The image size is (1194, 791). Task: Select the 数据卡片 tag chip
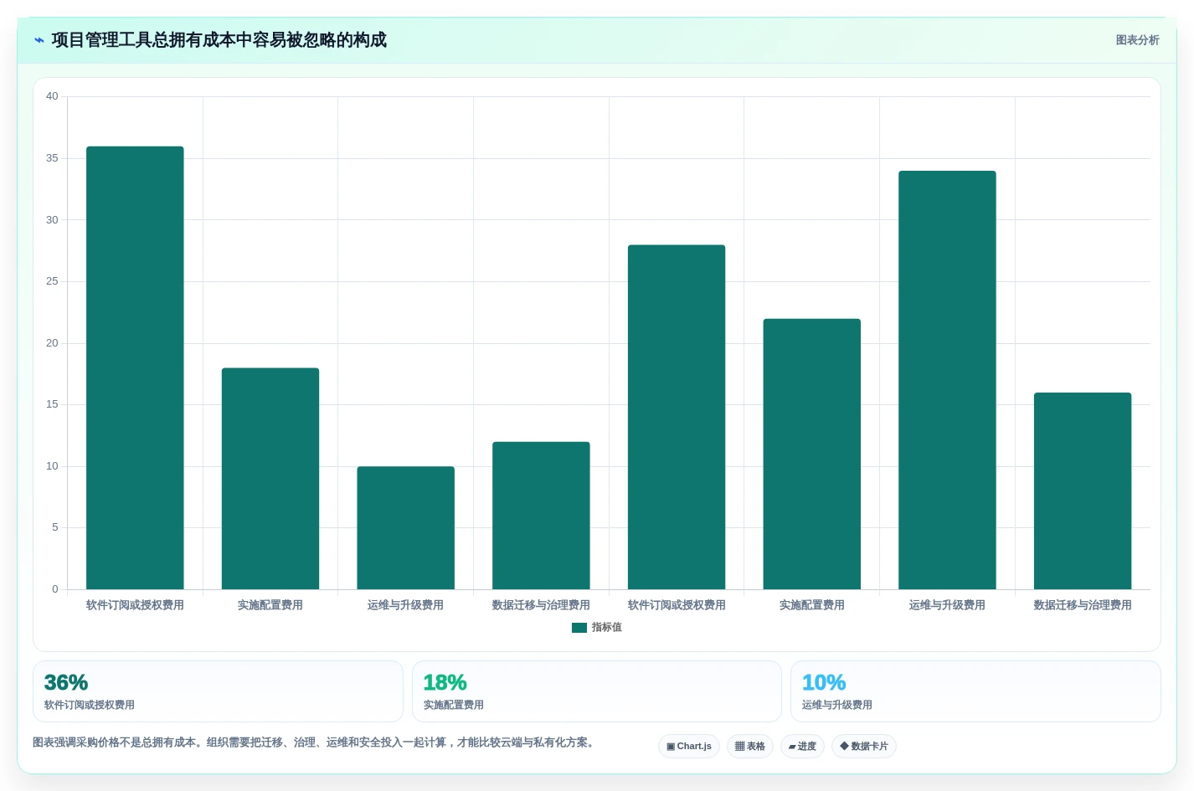click(864, 747)
